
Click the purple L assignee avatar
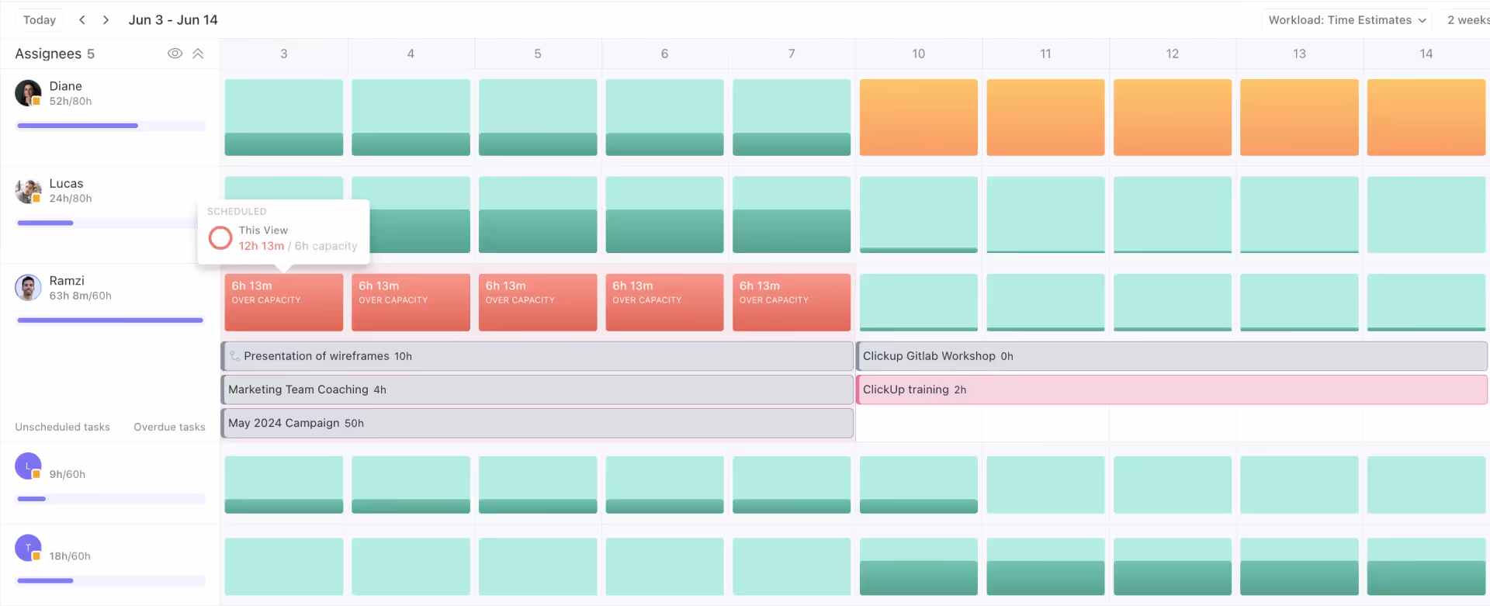[28, 466]
